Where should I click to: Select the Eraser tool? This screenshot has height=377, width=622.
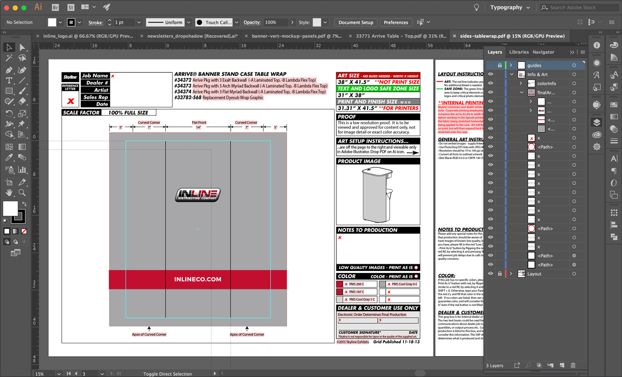point(22,102)
